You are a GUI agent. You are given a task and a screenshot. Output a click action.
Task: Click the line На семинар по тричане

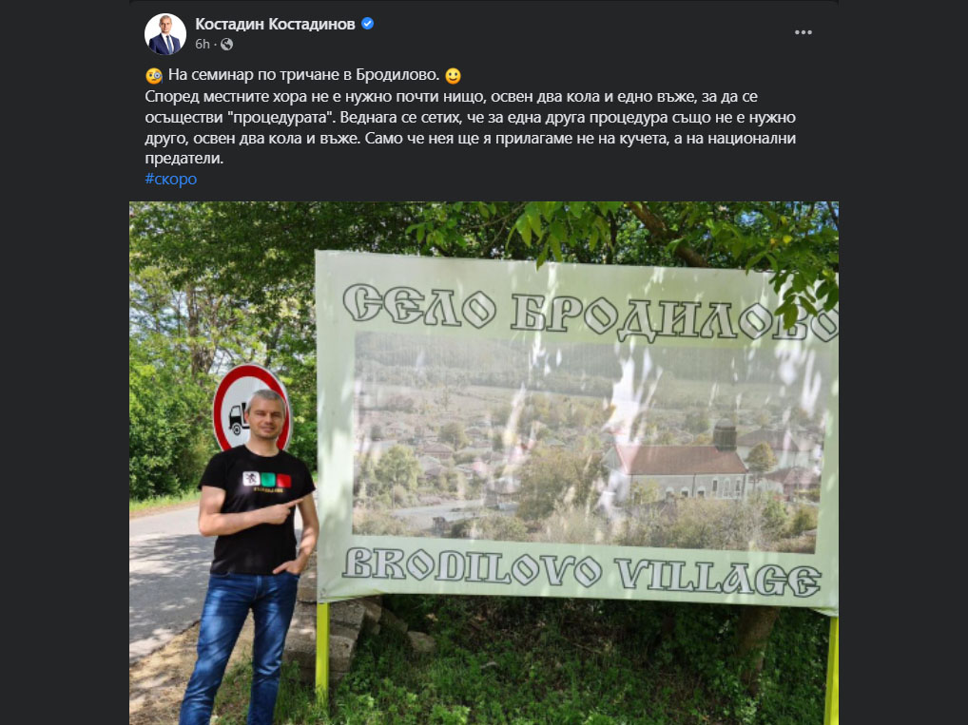[x=303, y=75]
